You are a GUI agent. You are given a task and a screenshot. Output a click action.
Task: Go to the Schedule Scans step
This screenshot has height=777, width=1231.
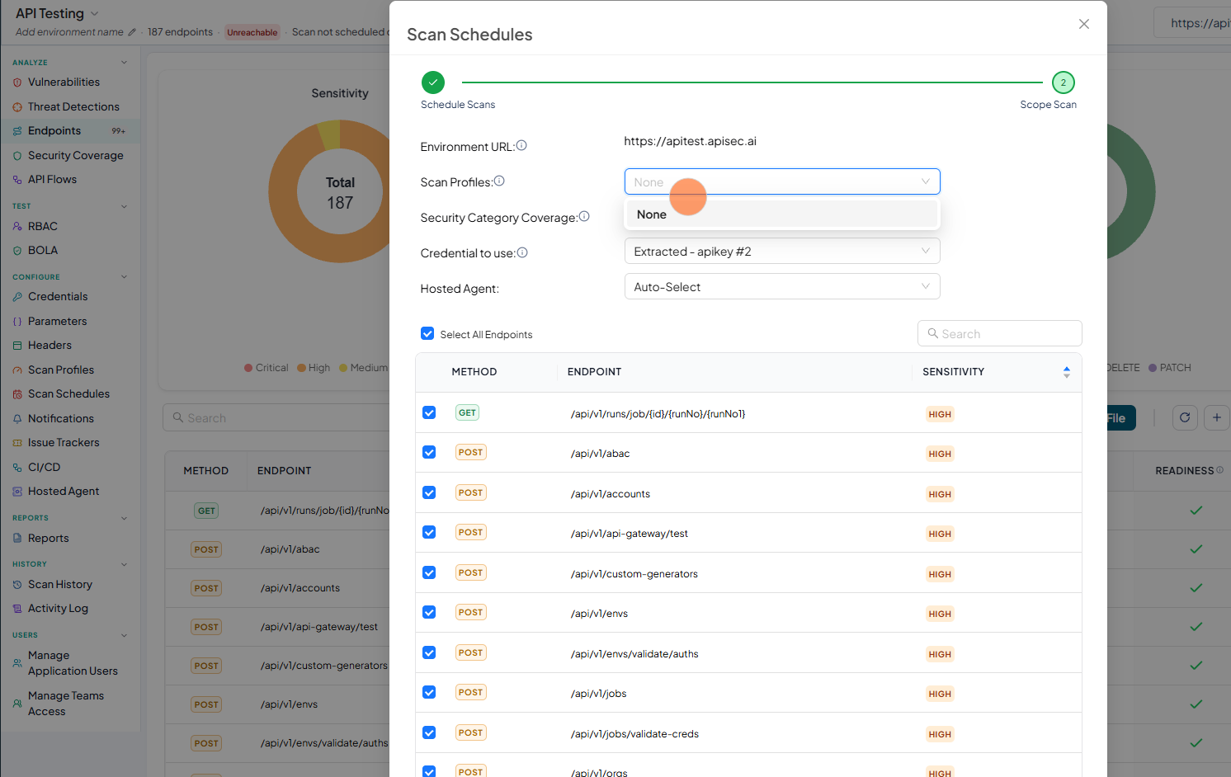(433, 82)
